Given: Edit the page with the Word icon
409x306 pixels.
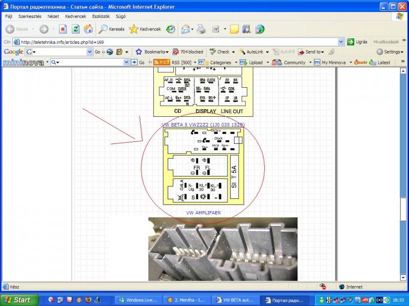Looking at the screenshot, I should point(215,29).
